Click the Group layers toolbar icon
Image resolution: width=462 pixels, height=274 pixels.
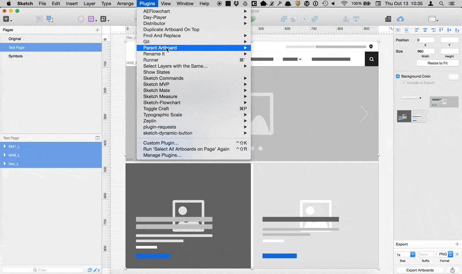tap(39, 19)
